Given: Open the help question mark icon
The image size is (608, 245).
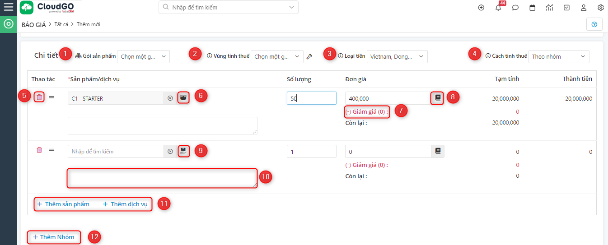Looking at the screenshot, I should tap(594, 24).
